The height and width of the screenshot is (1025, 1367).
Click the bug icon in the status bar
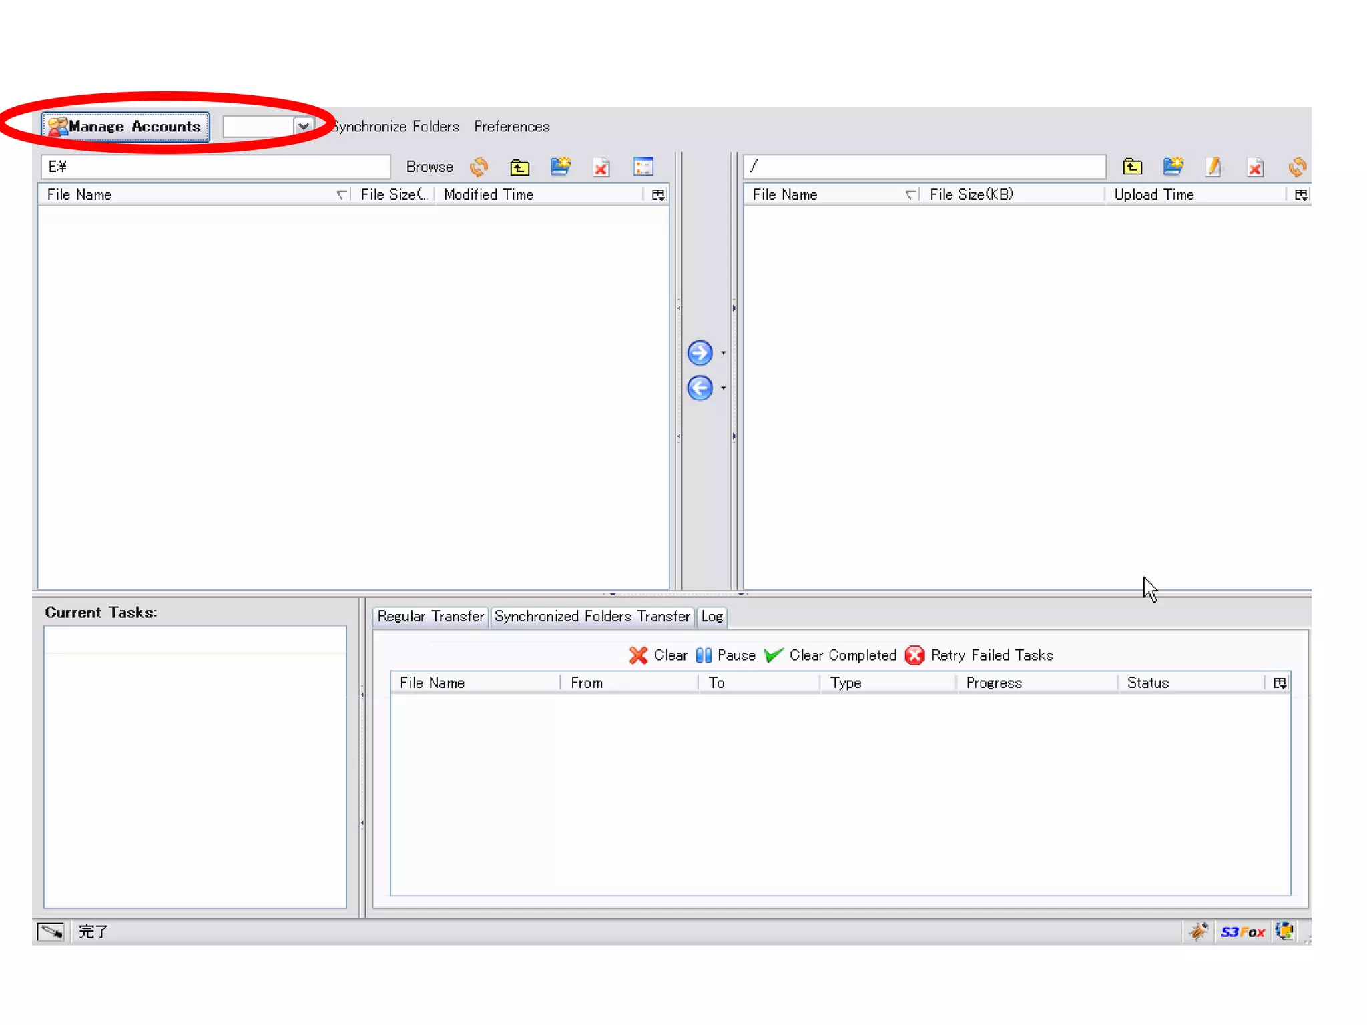1199,932
